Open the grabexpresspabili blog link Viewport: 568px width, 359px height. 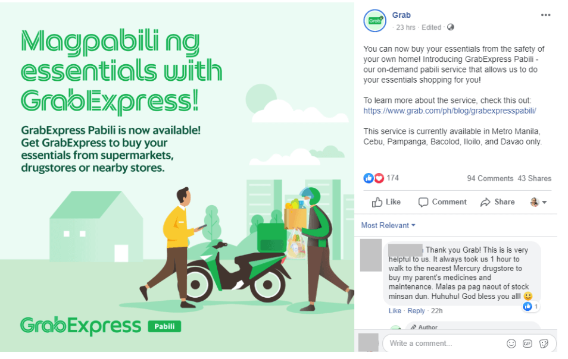coord(450,111)
